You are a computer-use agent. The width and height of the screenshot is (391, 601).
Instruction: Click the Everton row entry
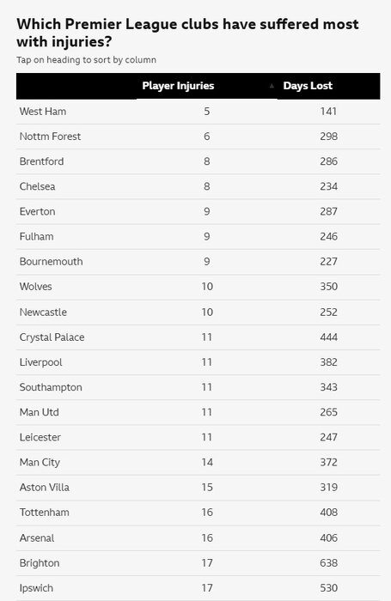click(198, 211)
